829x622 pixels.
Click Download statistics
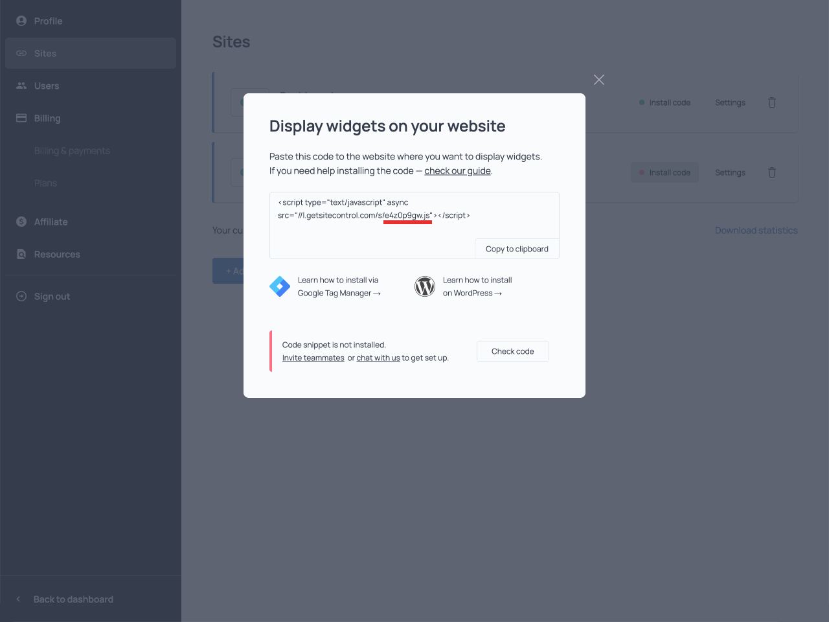[756, 230]
